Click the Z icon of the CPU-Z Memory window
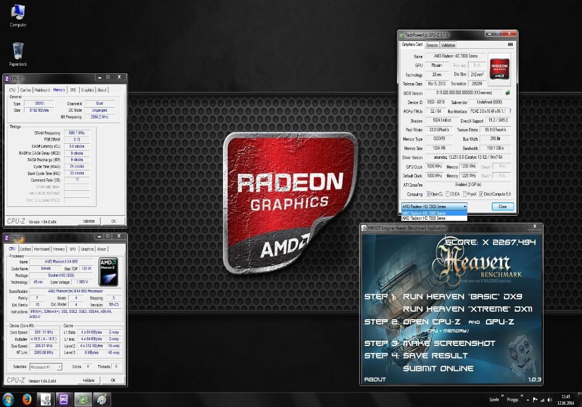582x407 pixels. (6, 78)
